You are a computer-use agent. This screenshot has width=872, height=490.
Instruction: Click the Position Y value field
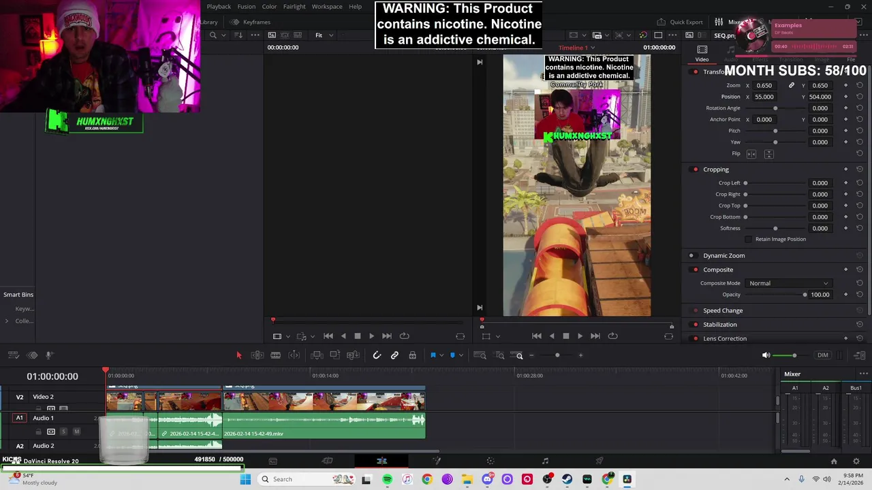click(820, 97)
